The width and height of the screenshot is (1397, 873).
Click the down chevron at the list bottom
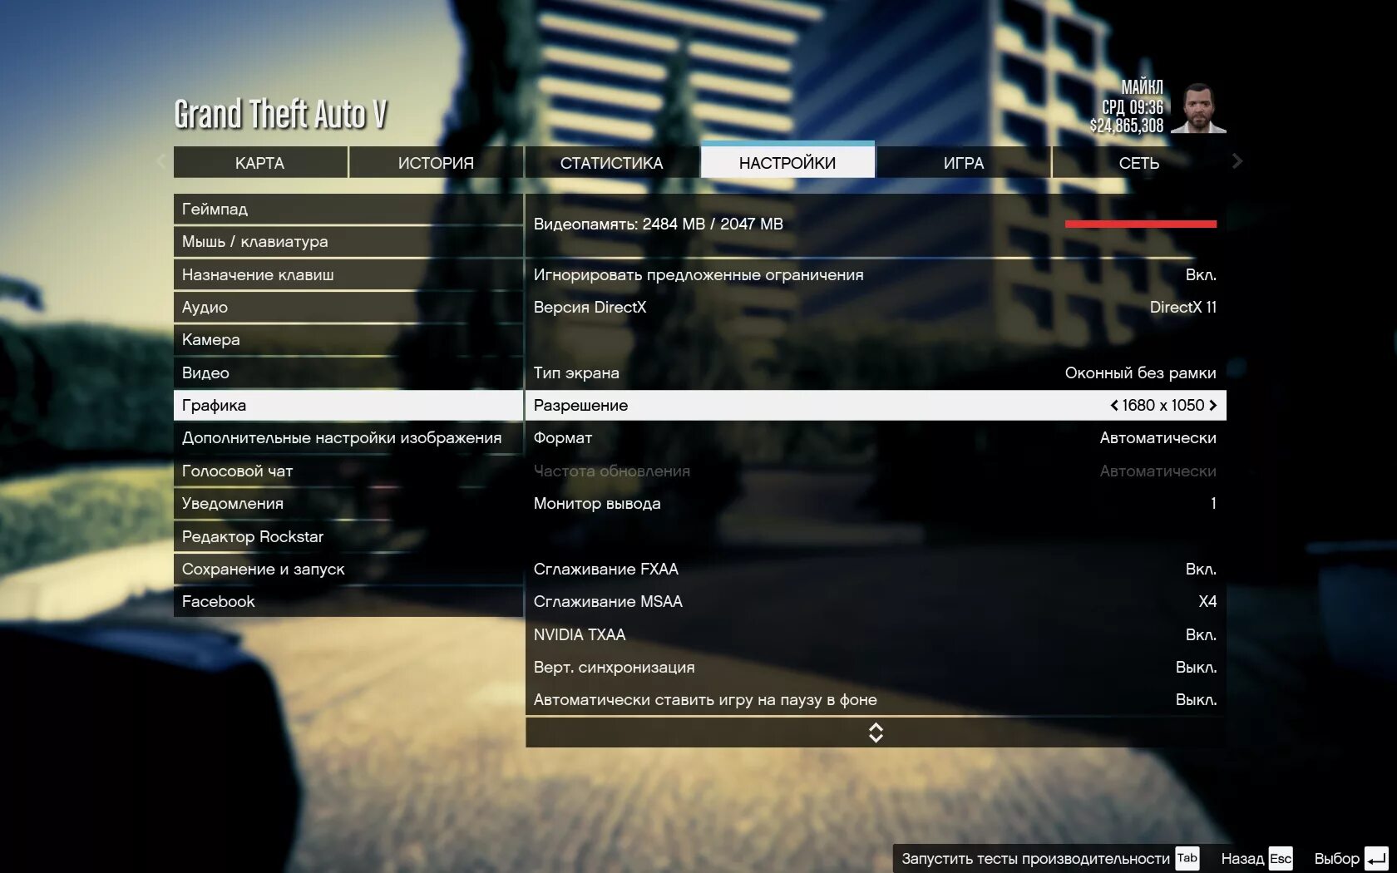click(873, 732)
